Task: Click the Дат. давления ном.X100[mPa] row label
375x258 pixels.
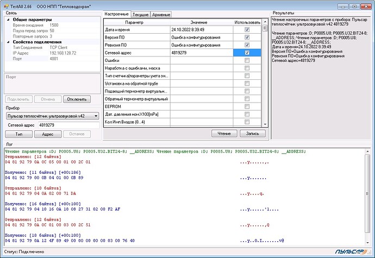Action: coord(132,114)
